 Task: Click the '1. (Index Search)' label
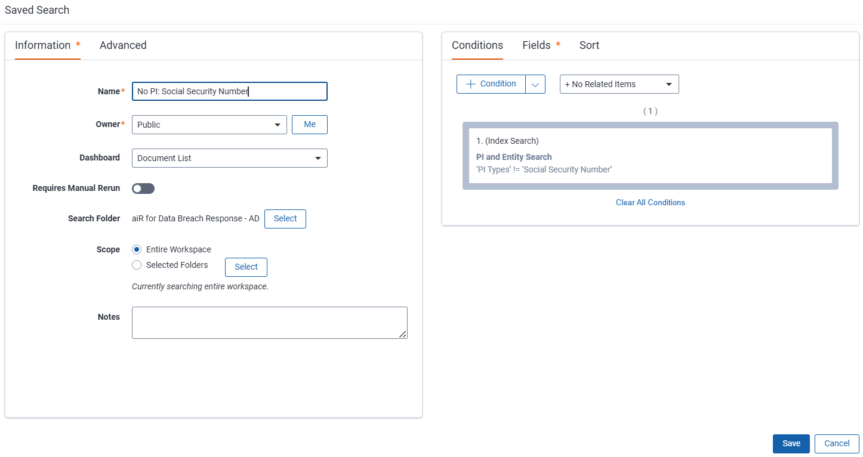(507, 141)
